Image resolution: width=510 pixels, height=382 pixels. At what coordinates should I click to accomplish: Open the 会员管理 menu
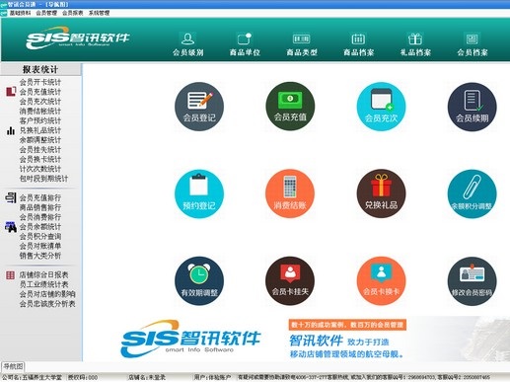click(x=46, y=13)
